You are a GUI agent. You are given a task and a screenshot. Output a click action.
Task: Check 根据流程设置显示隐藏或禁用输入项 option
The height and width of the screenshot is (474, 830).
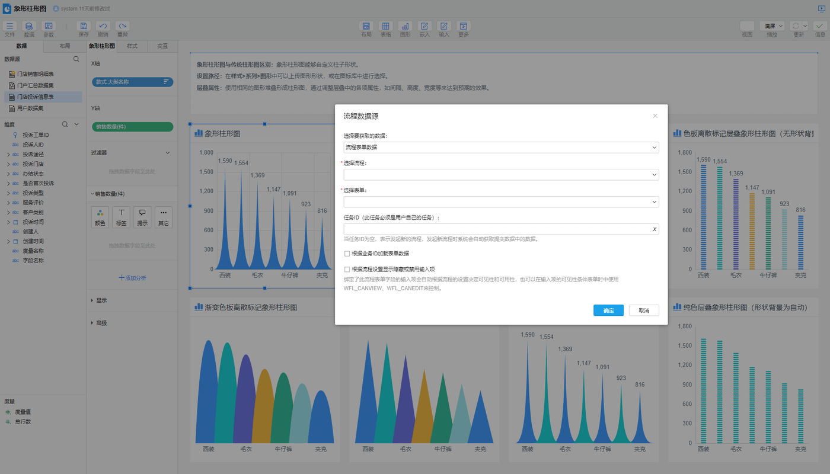(347, 269)
